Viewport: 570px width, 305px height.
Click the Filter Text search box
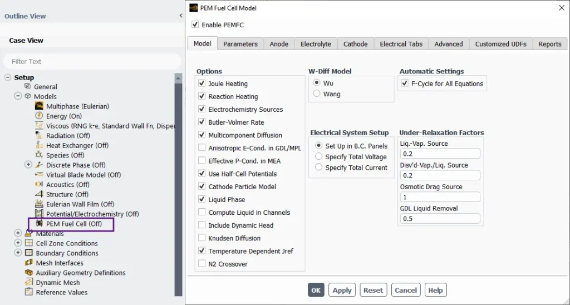click(x=92, y=61)
